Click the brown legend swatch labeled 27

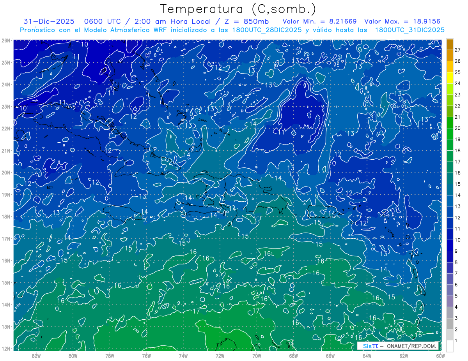coord(450,44)
